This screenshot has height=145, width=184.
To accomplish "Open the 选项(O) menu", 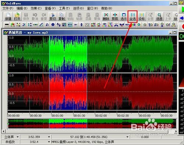I will [x=78, y=8].
